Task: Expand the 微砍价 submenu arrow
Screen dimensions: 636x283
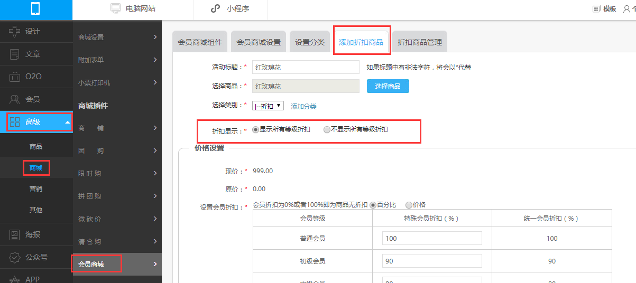Action: [x=155, y=219]
